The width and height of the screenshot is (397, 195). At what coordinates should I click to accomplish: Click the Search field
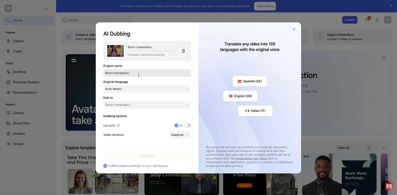pos(97,20)
